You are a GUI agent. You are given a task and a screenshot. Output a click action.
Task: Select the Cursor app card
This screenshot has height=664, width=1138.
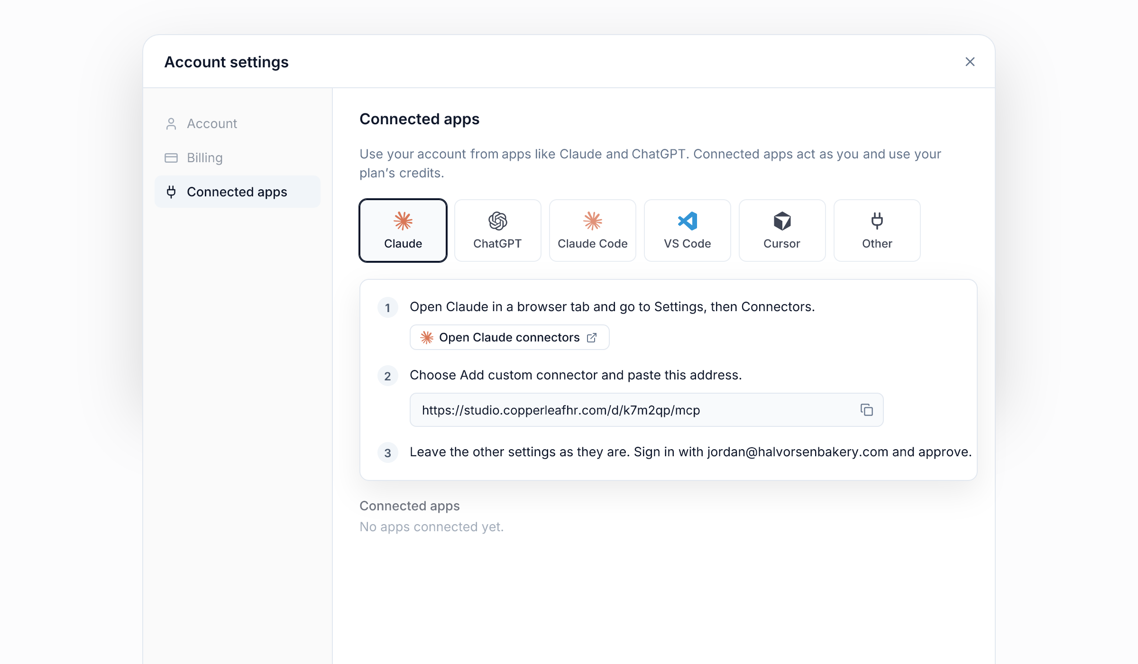pyautogui.click(x=782, y=231)
